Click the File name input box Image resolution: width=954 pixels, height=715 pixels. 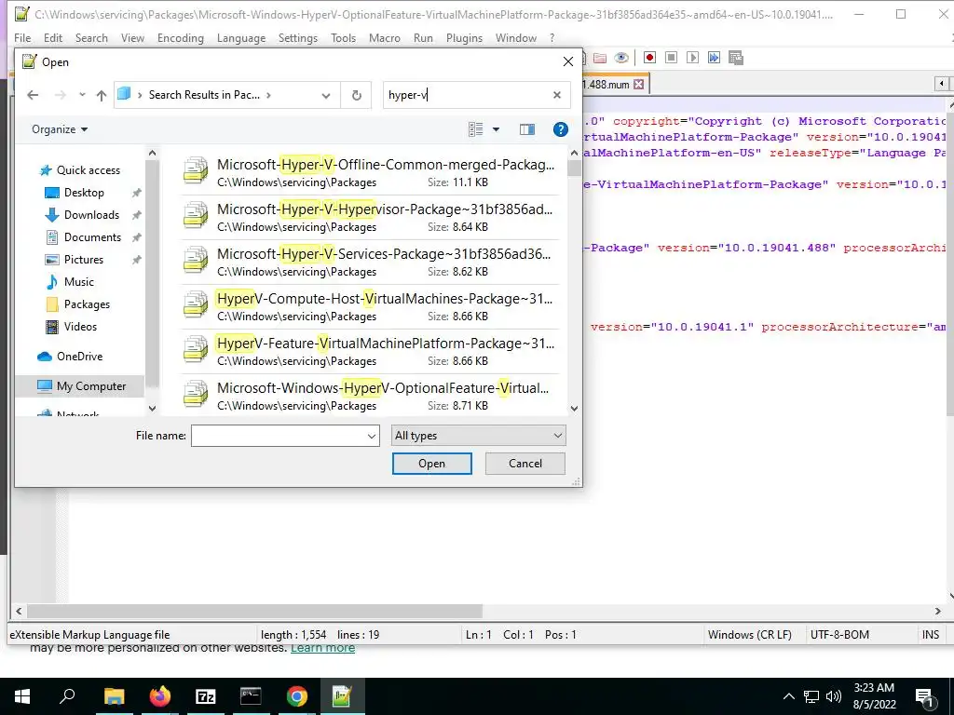pyautogui.click(x=278, y=436)
